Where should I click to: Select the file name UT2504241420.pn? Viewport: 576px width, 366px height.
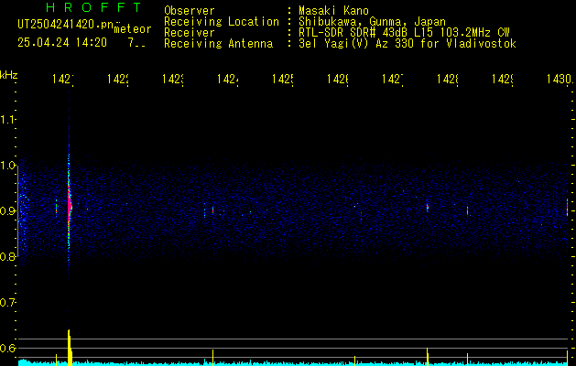coord(66,24)
